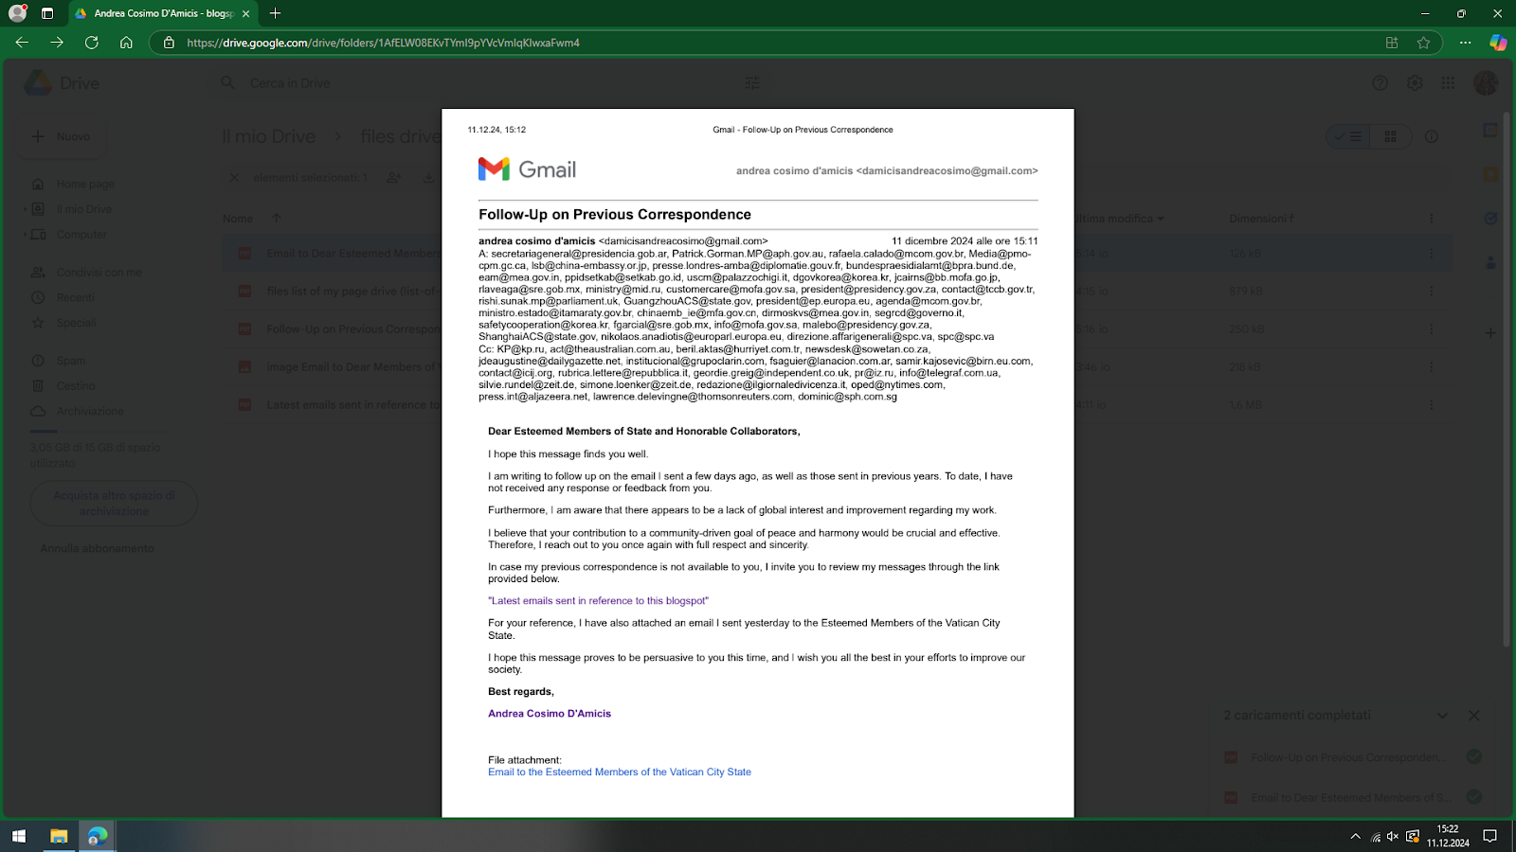Open more actions for 'Latest emails sent in reference' row
The width and height of the screenshot is (1516, 852).
click(1432, 404)
